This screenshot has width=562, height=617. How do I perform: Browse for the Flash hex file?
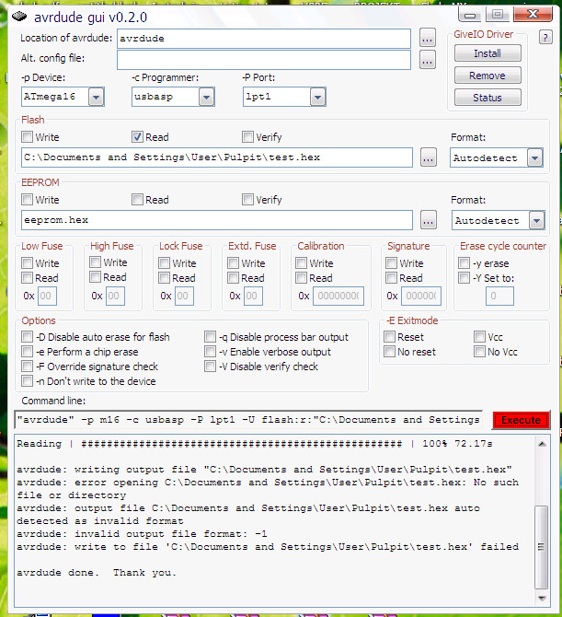pos(429,157)
